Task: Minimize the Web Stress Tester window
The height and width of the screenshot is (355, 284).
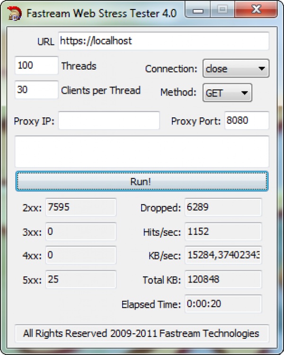Action: pos(198,9)
